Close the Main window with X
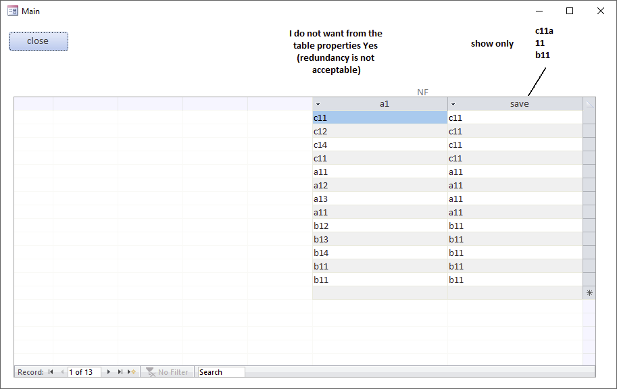Image resolution: width=617 pixels, height=389 pixels. (x=601, y=11)
